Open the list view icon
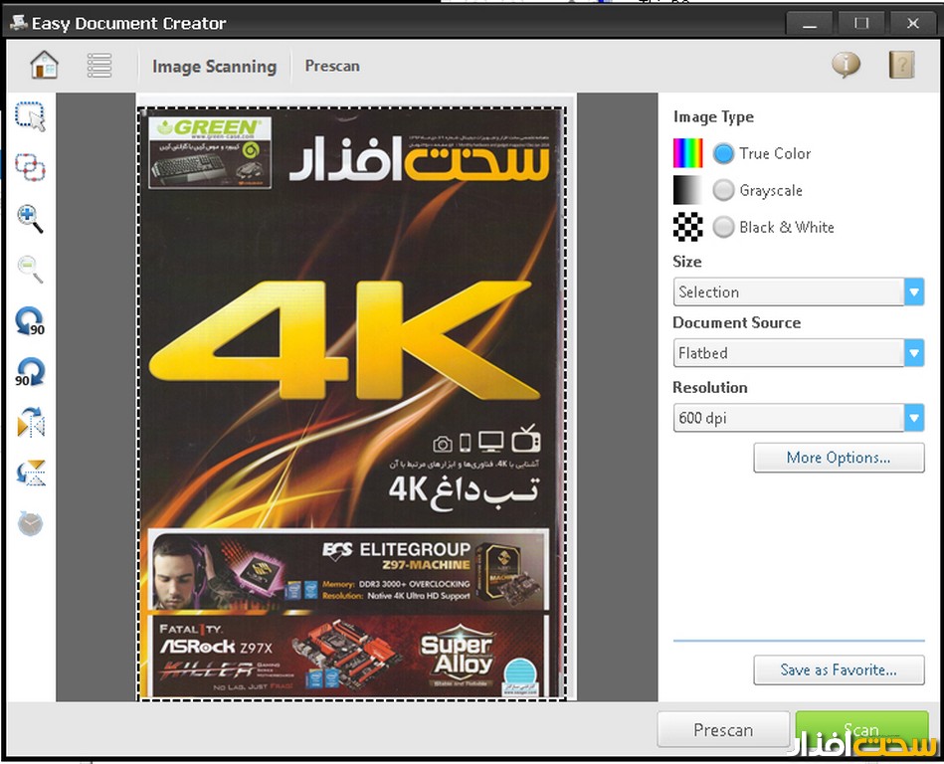 [99, 65]
